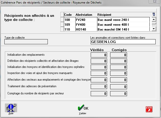Click the red EXIT icon
161x118 pixels.
point(149,109)
